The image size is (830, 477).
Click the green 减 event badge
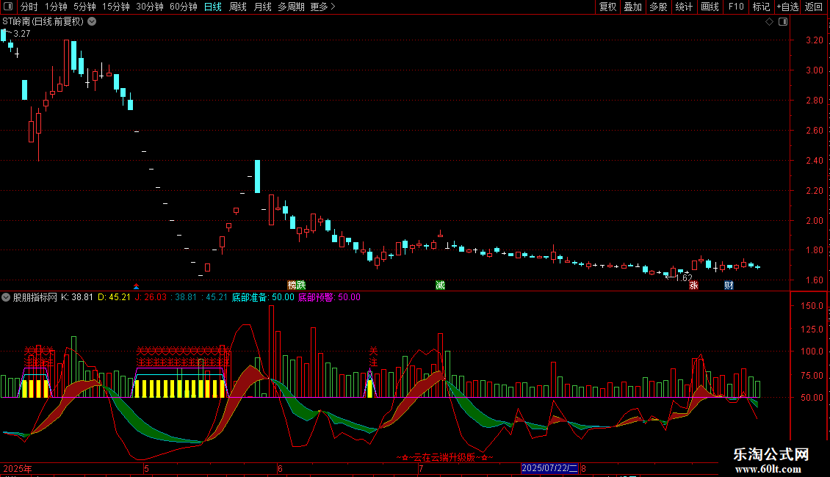click(441, 285)
